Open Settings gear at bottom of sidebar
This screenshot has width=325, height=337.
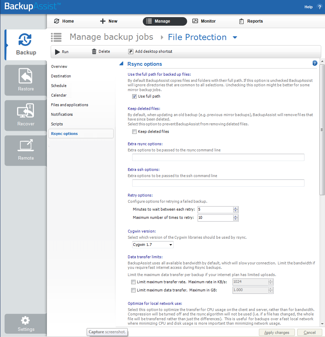[x=26, y=324]
